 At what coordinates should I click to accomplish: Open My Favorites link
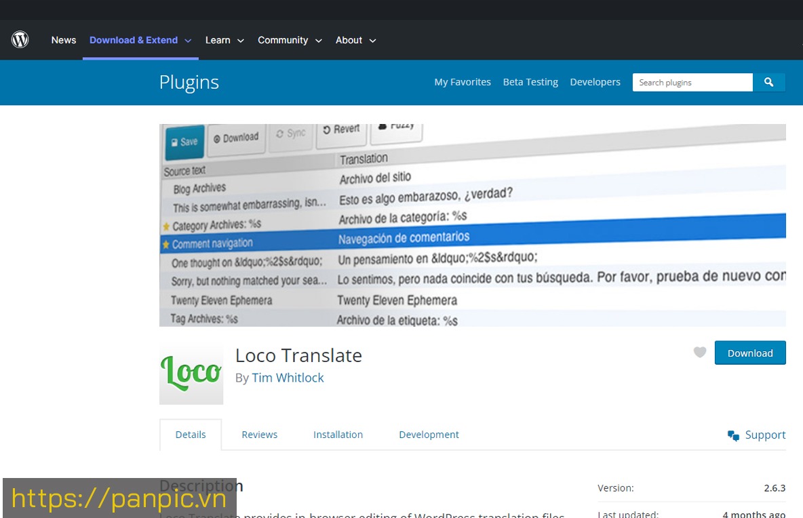[x=463, y=82]
